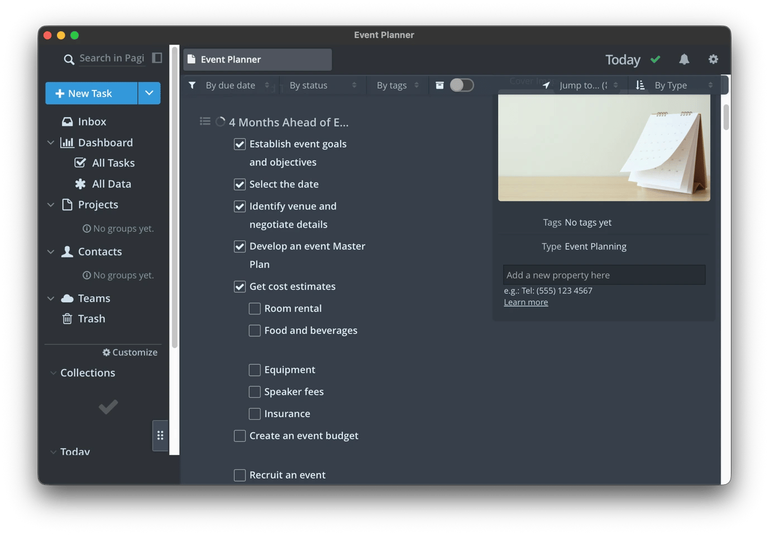Open the Jump to dropdown
769x535 pixels.
pos(589,85)
